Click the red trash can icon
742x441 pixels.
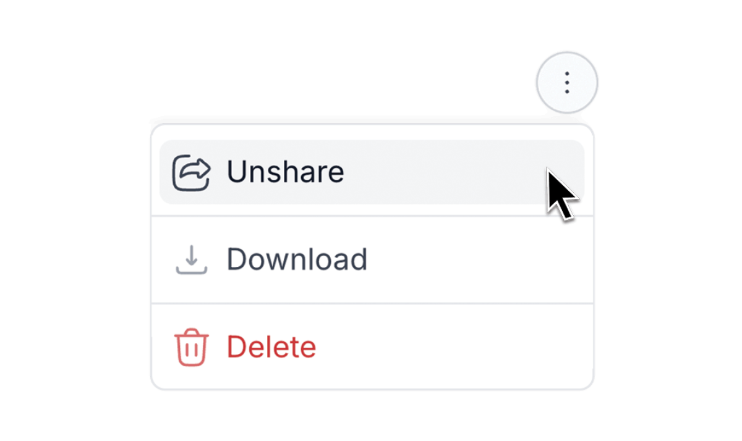(191, 346)
